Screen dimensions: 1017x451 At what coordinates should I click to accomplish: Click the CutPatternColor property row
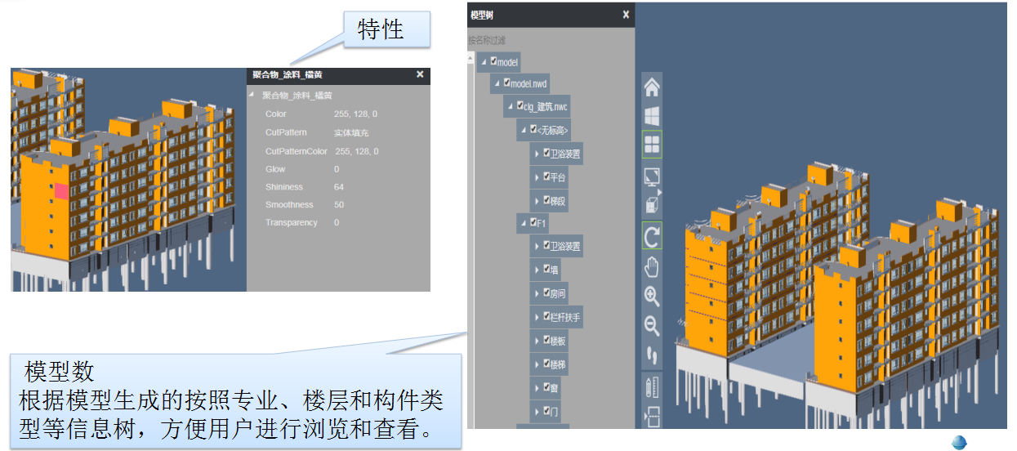pyautogui.click(x=338, y=151)
